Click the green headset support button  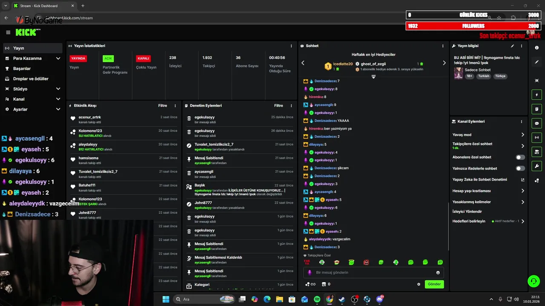click(534, 281)
